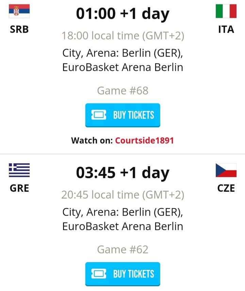Select the Game #68 label
This screenshot has width=245, height=291.
[122, 91]
